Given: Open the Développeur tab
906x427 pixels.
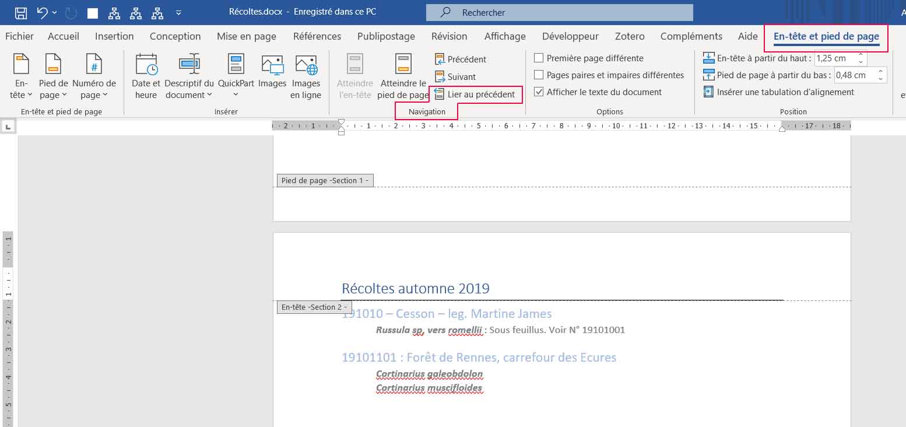Looking at the screenshot, I should pos(570,36).
